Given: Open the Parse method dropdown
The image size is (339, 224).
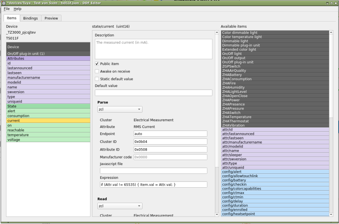Looking at the screenshot, I should 120,109.
